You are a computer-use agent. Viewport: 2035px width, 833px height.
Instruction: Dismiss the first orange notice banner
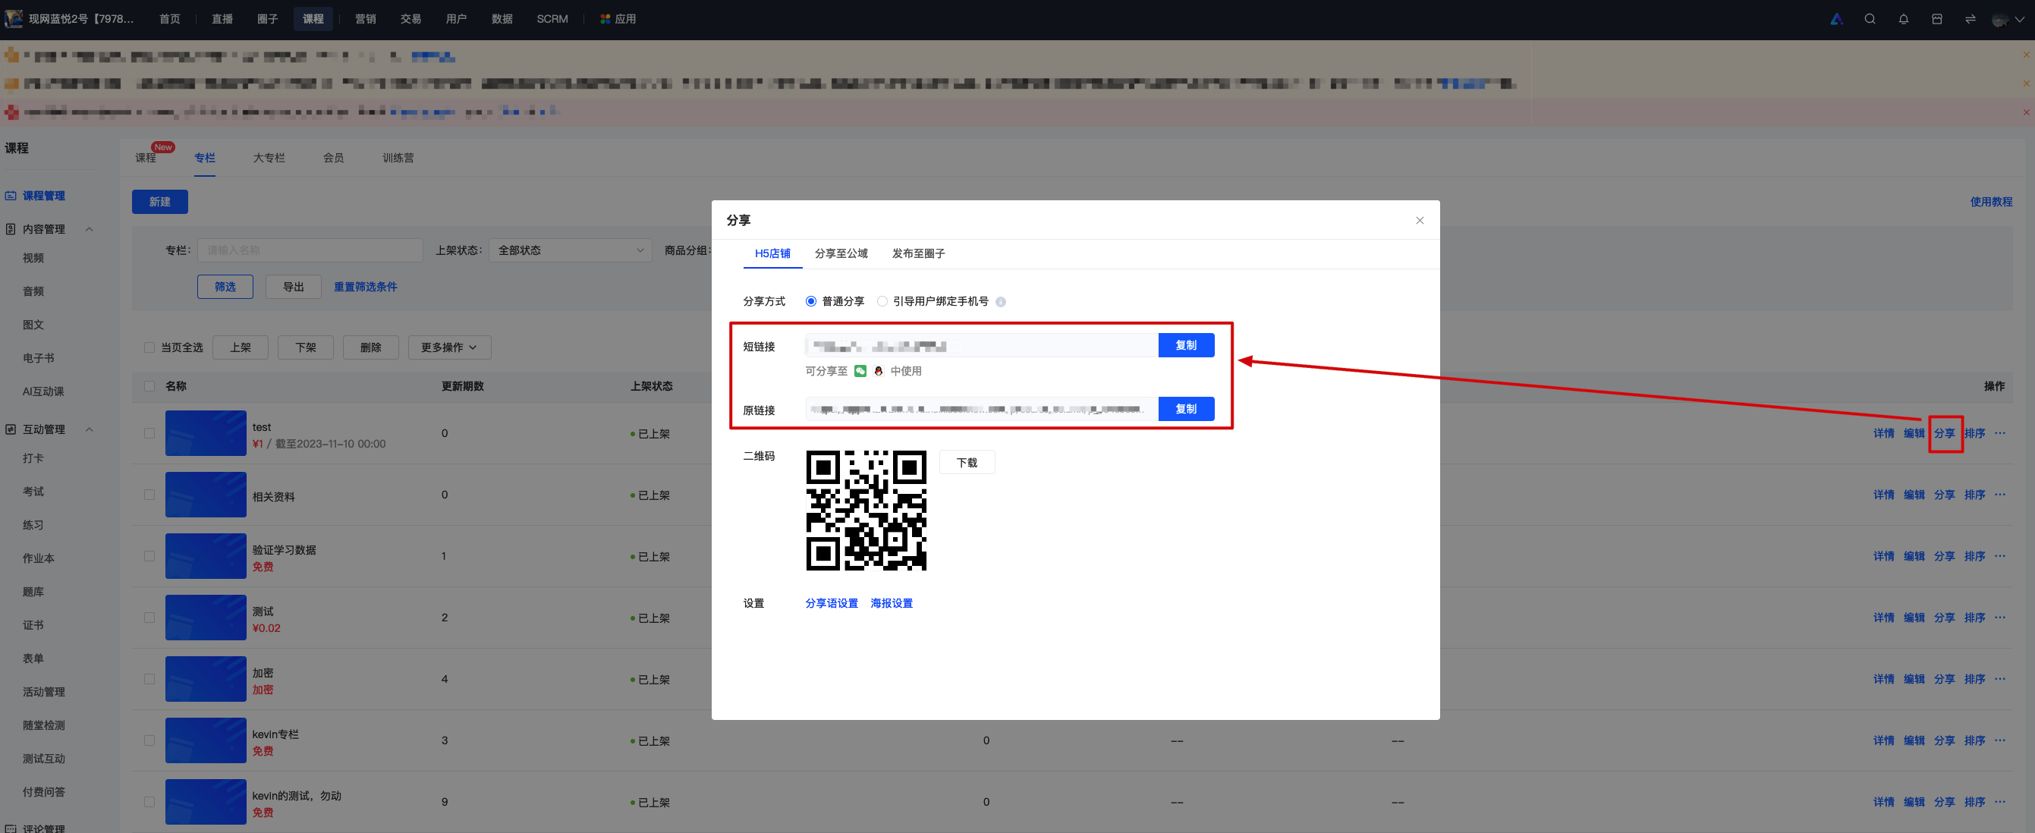(2027, 55)
